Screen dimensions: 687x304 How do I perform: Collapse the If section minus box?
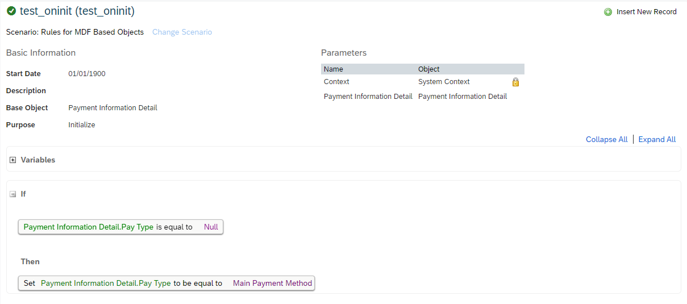click(x=13, y=194)
